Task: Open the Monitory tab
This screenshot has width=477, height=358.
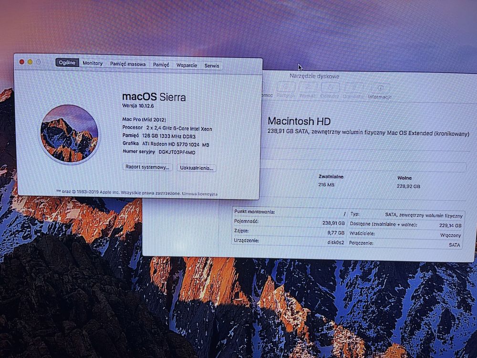Action: 93,63
